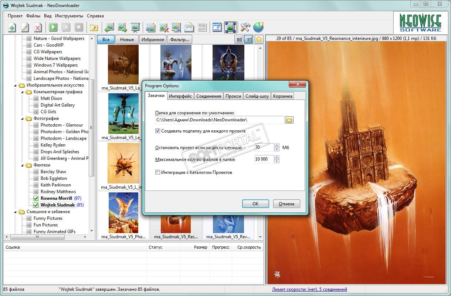Collapse the Фотография folder in tree

pyautogui.click(x=22, y=118)
